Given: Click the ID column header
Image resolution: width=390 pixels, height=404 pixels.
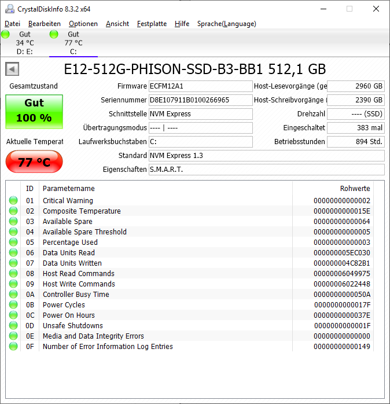Looking at the screenshot, I should [30, 189].
